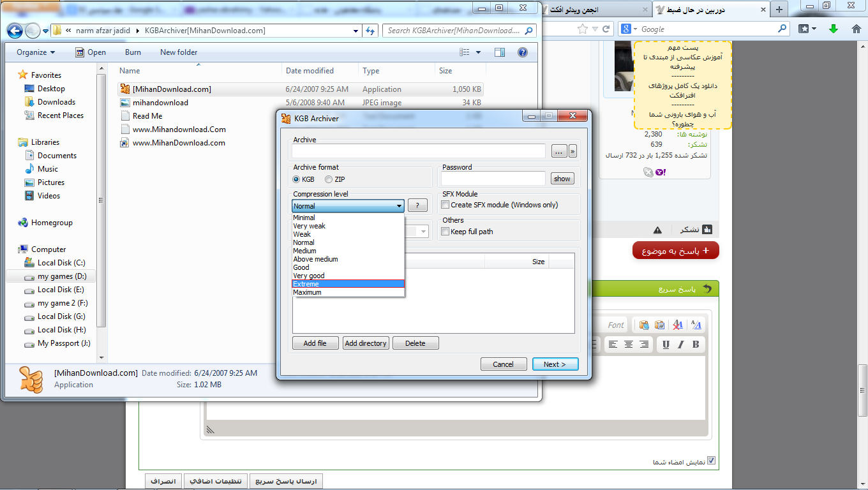Open the Explorer recent pages dropdown arrow
The height and width of the screenshot is (490, 868).
coord(45,31)
